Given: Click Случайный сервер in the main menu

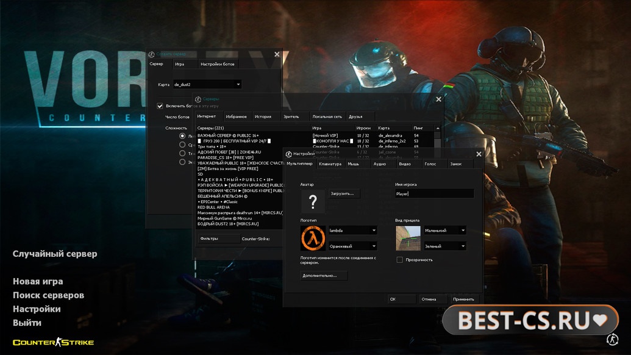Looking at the screenshot, I should coord(55,254).
